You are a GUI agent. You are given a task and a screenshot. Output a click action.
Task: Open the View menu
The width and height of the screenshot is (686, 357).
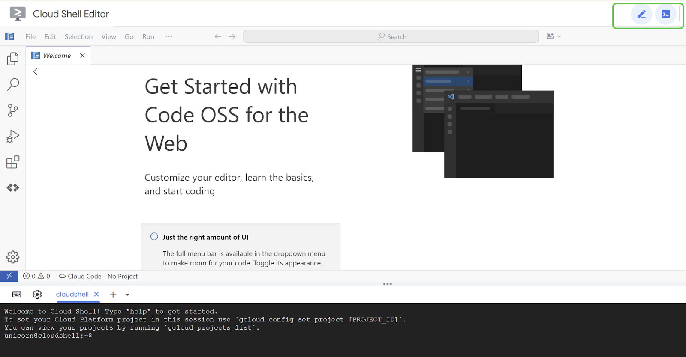[108, 37]
